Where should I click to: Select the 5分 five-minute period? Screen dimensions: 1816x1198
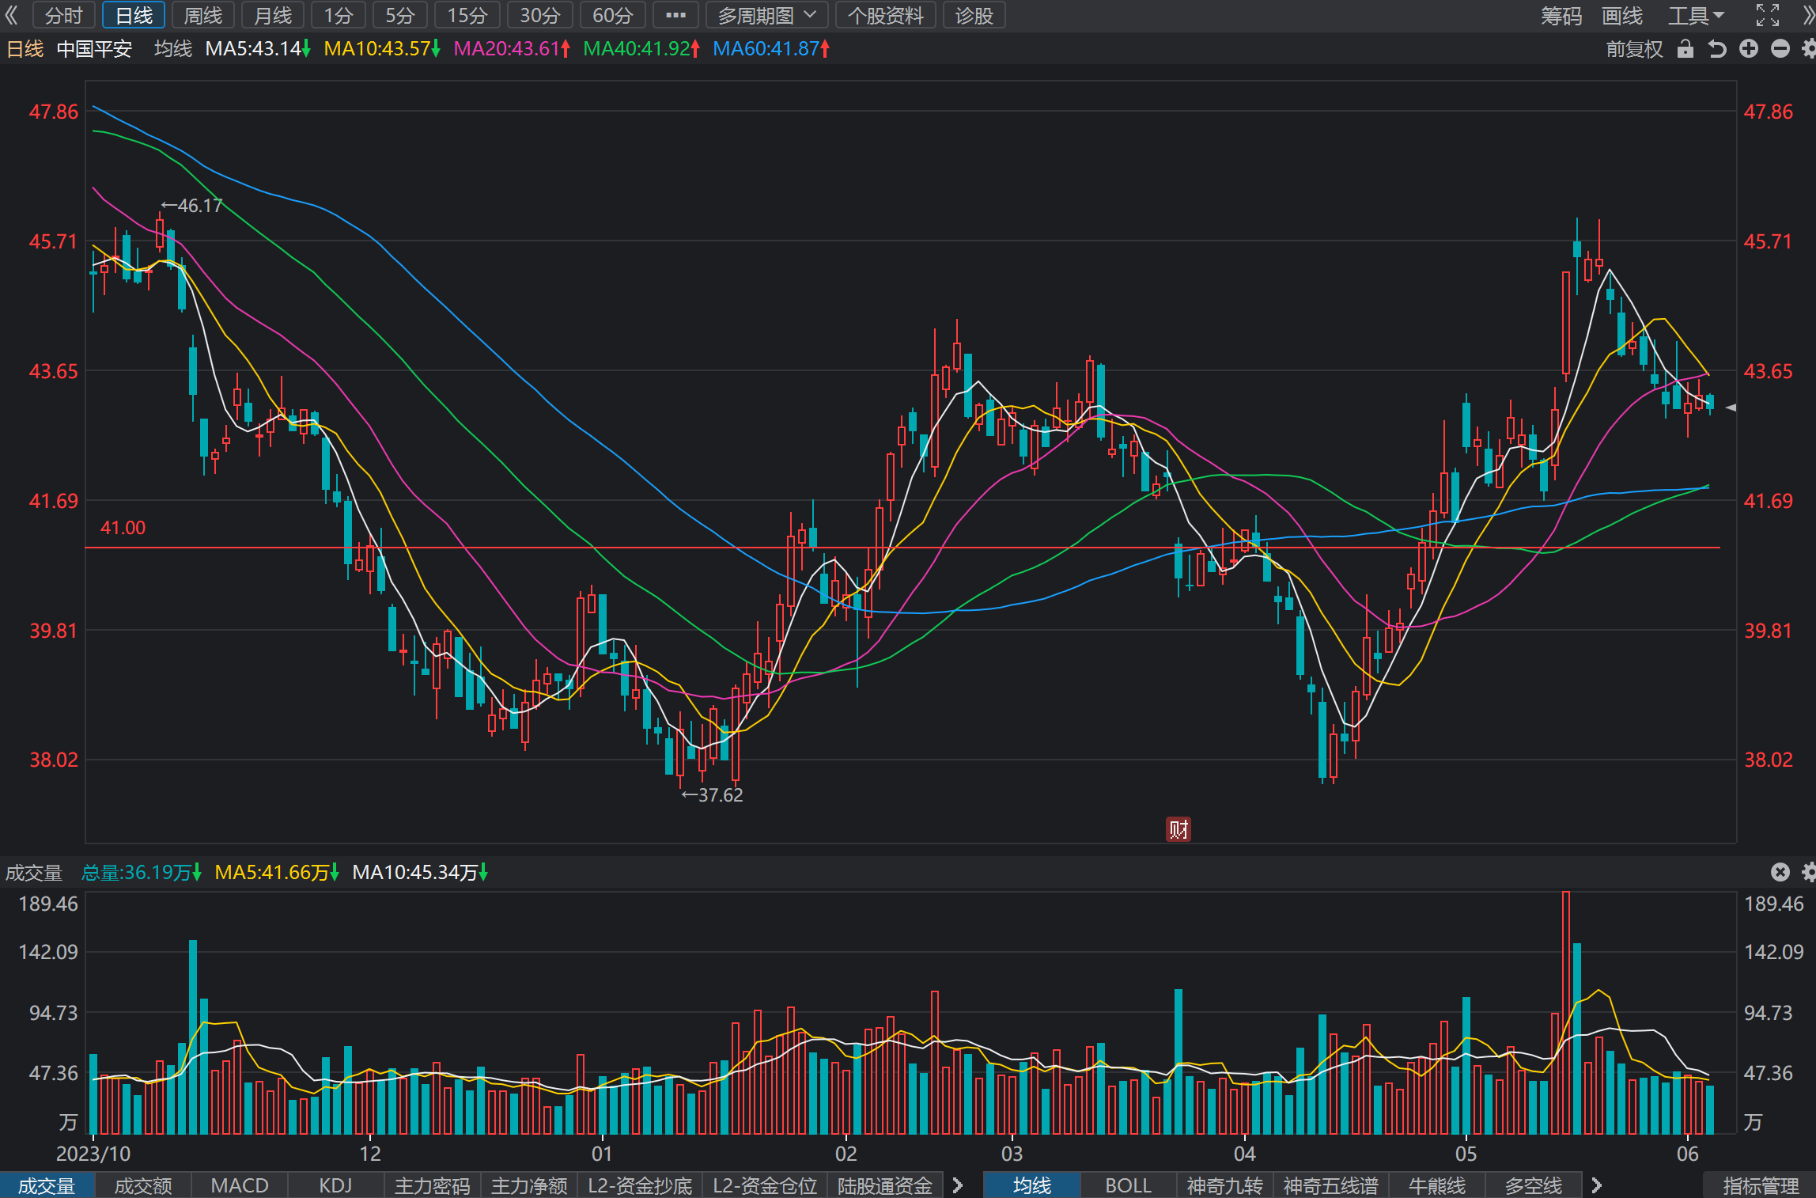click(400, 15)
